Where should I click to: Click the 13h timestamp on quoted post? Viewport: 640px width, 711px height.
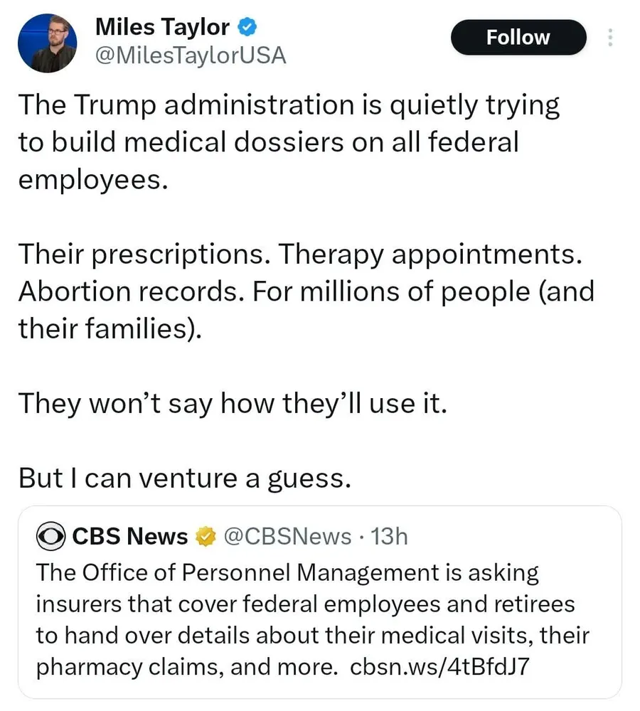point(390,536)
